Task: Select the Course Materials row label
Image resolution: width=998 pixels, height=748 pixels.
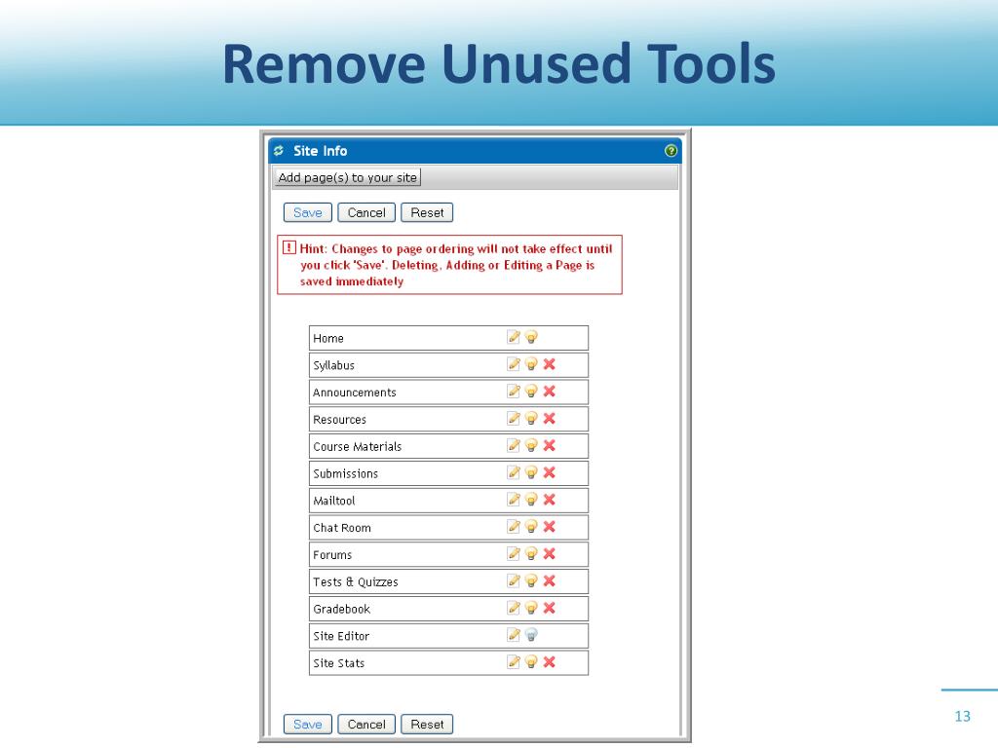Action: (x=358, y=446)
